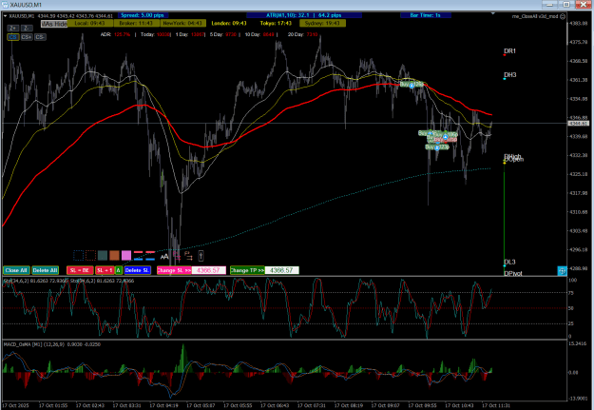Click the Z- zoom out button
This screenshot has height=410, width=594.
(27, 29)
